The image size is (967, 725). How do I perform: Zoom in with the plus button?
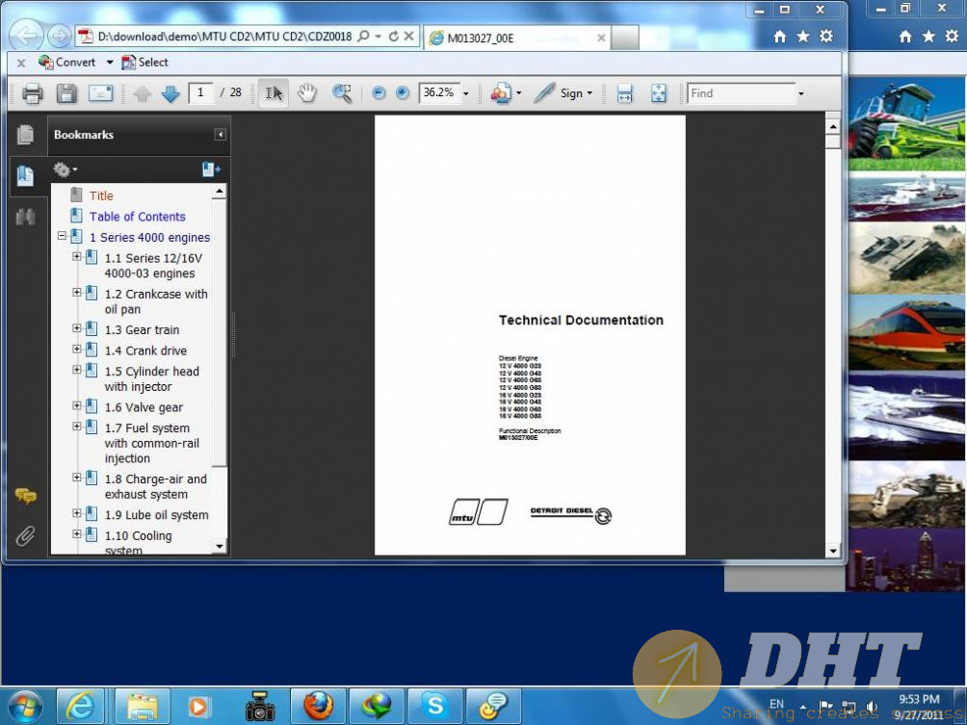(x=402, y=93)
